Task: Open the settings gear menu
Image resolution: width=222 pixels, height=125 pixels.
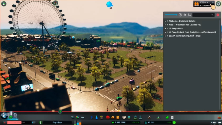Action: tap(218, 4)
